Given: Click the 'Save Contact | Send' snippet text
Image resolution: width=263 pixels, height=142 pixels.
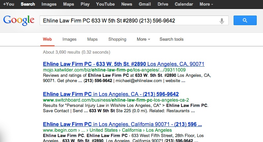Looking at the screenshot, I should point(63,111).
